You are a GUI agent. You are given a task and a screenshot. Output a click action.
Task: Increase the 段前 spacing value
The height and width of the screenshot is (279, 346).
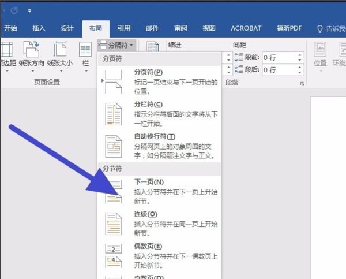point(300,55)
